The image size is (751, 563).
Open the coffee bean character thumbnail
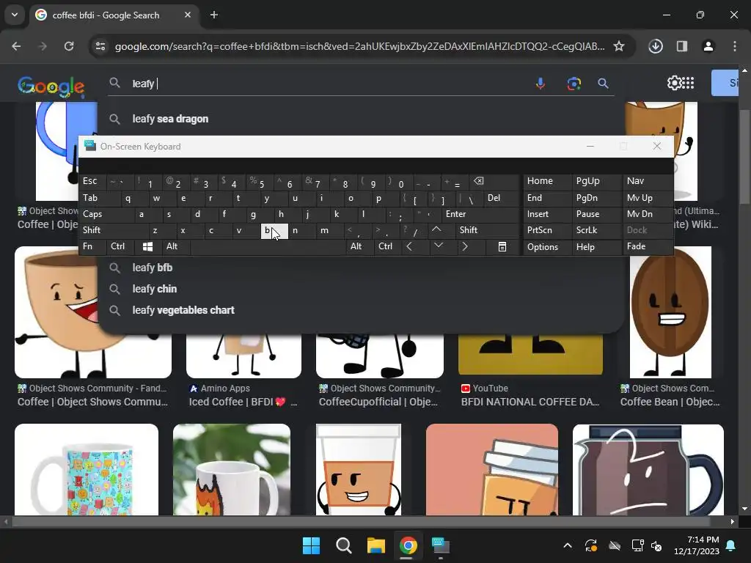pos(670,312)
